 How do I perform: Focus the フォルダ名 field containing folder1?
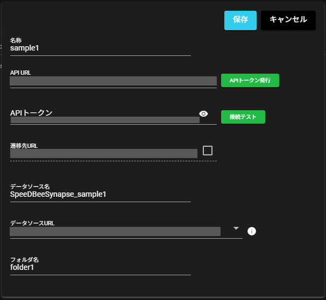tap(100, 267)
